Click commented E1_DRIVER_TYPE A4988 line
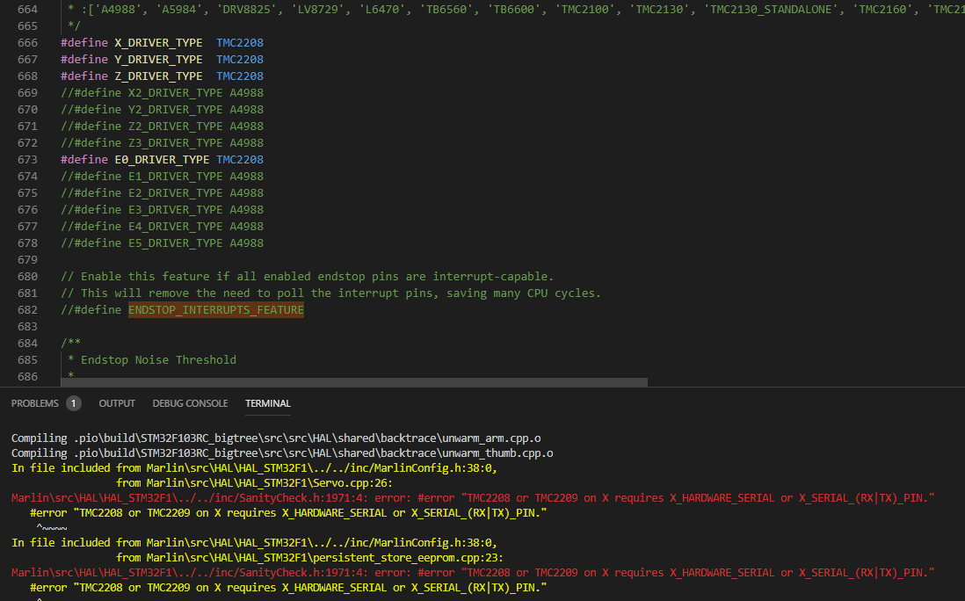 click(162, 176)
